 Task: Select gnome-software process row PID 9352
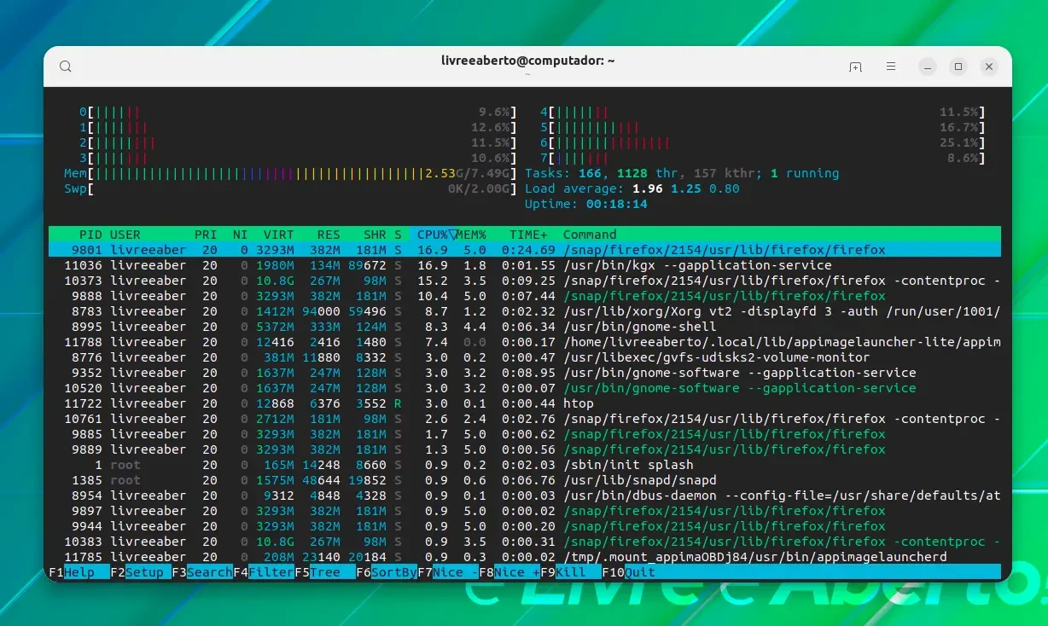coord(525,373)
